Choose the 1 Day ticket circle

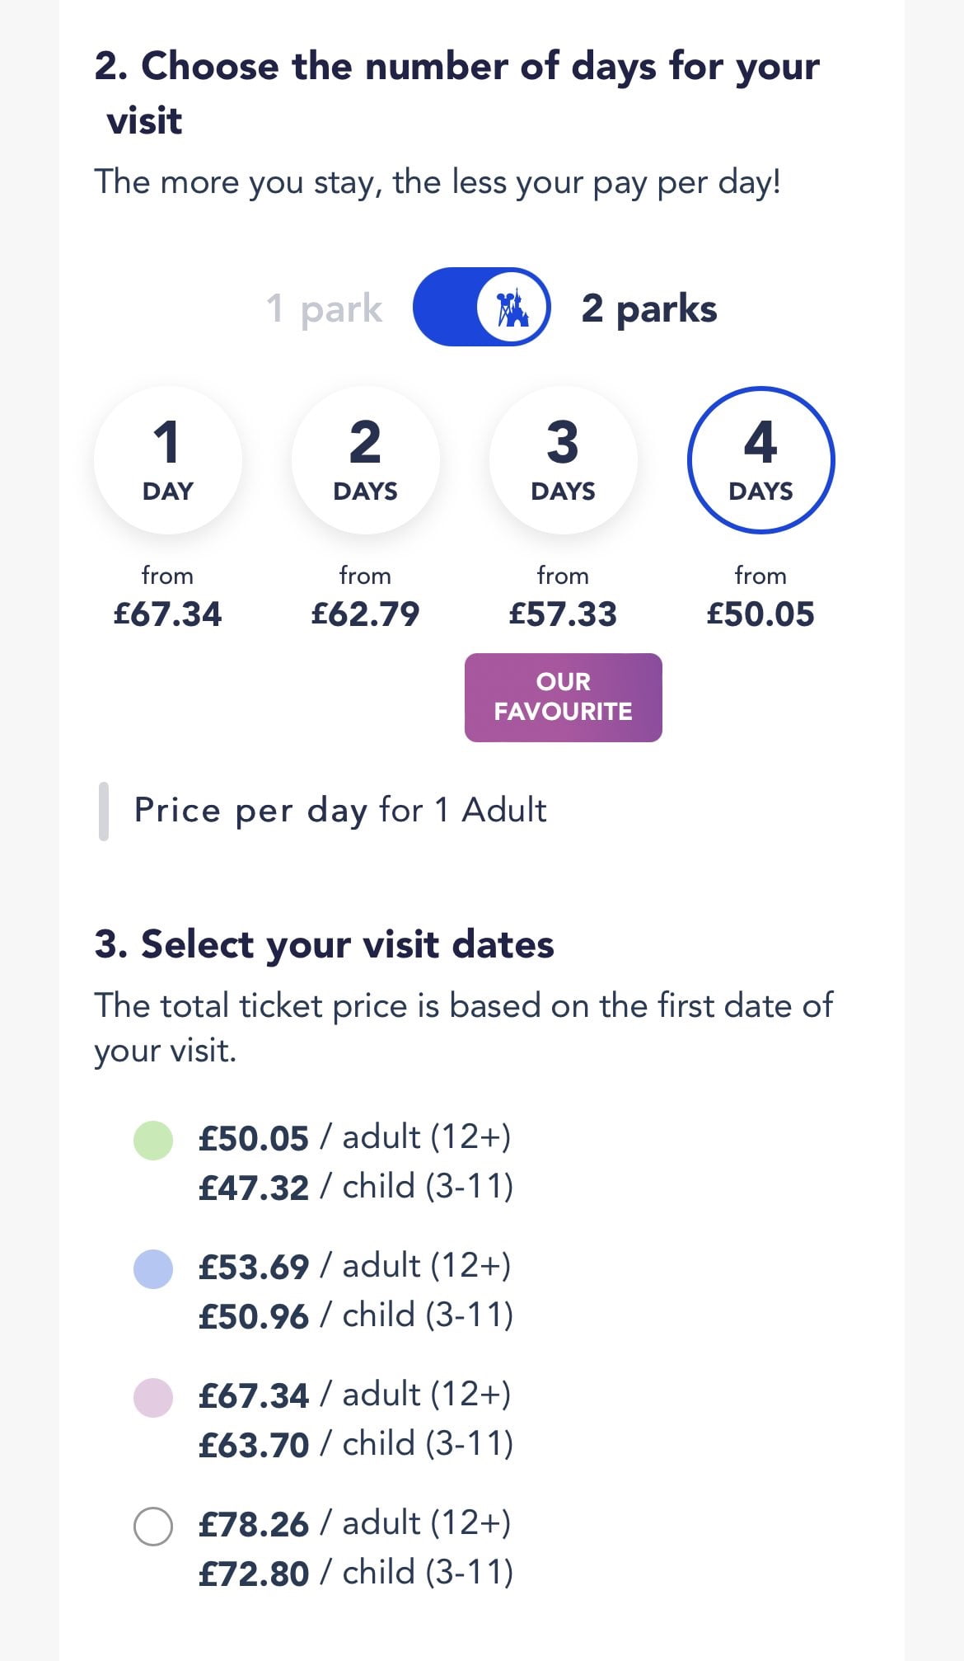168,460
